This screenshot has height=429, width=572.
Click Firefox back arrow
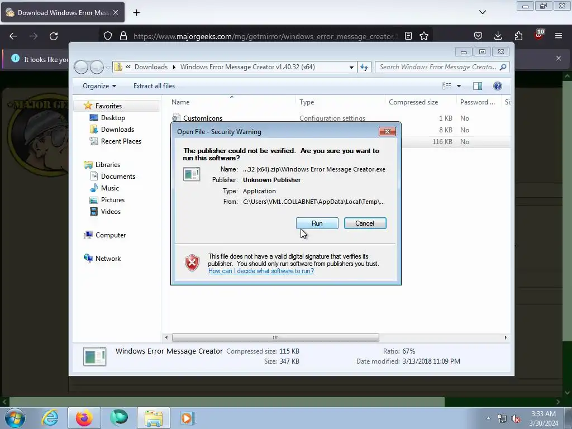click(x=13, y=36)
